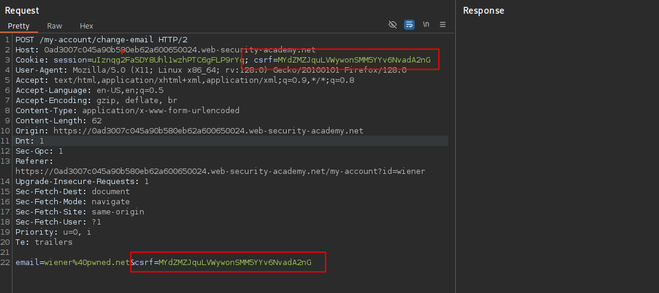The height and width of the screenshot is (293, 659).
Task: Open the Hex view tab
Action: (x=86, y=26)
